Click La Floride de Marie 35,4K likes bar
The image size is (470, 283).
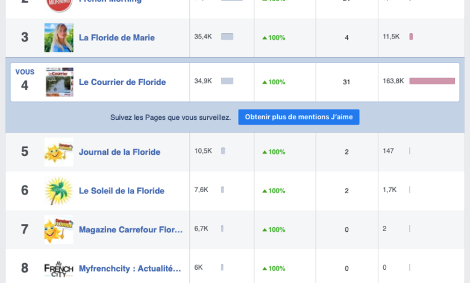[x=227, y=37]
